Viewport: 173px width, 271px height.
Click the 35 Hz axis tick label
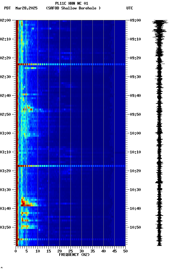click(x=92, y=251)
